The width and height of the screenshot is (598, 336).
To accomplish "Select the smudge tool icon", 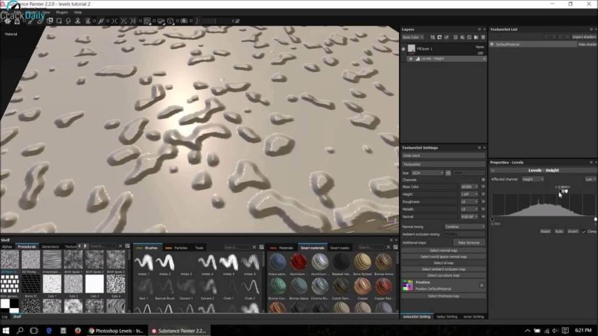I will [68, 21].
